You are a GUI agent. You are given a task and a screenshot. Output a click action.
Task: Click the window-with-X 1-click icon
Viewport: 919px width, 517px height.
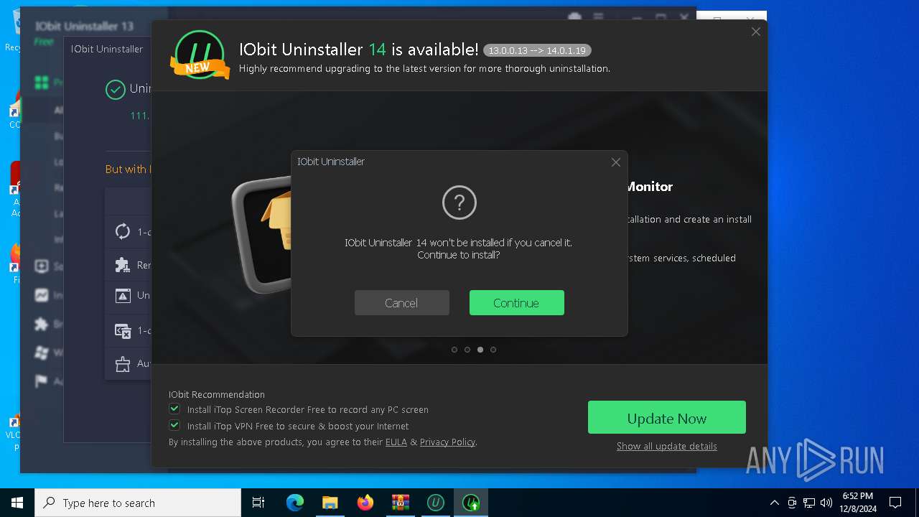(123, 330)
